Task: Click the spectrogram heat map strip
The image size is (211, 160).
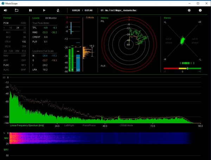Action: pos(100,138)
